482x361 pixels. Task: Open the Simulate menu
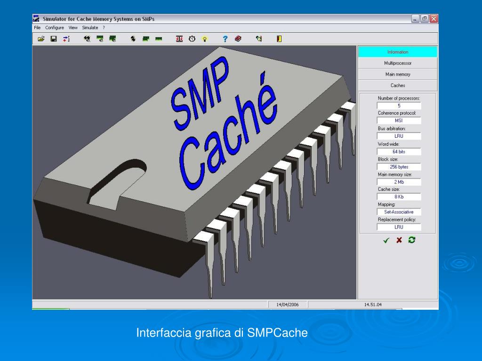[x=90, y=28]
